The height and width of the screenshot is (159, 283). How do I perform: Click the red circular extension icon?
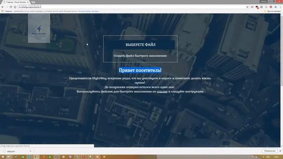pyautogui.click(x=271, y=7)
